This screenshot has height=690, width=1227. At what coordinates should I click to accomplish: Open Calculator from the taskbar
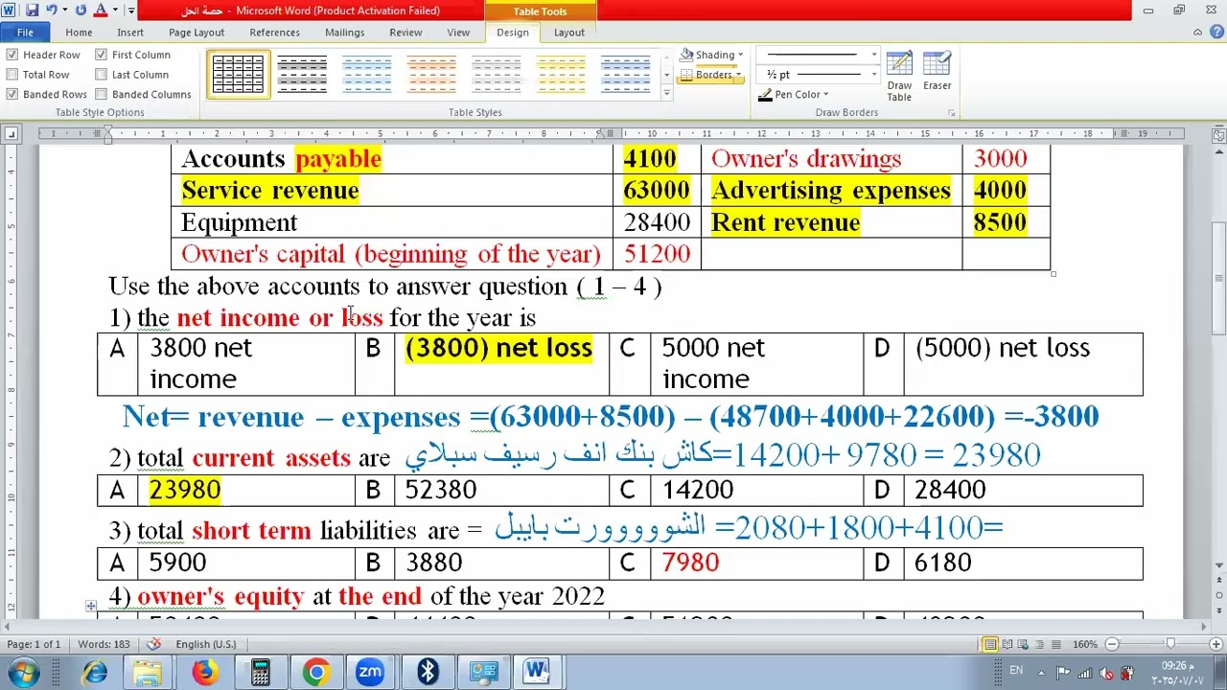[260, 673]
